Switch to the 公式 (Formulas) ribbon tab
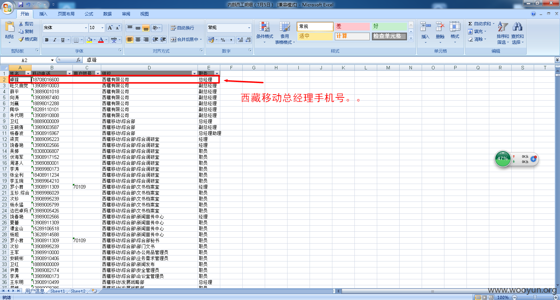 [x=89, y=14]
